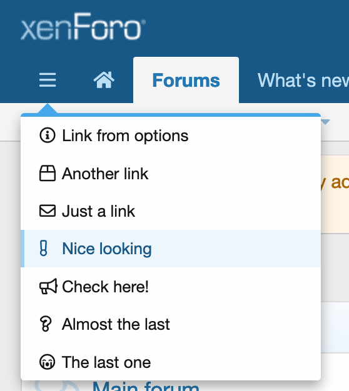Click the info circle icon
Image resolution: width=349 pixels, height=391 pixels.
click(47, 136)
